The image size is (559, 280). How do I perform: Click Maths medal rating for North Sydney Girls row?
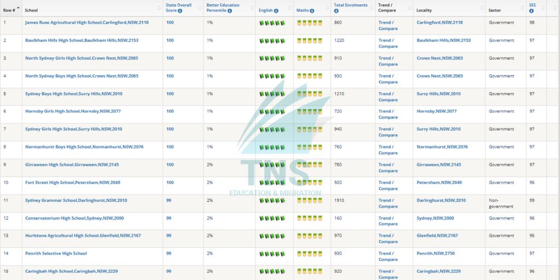click(310, 58)
